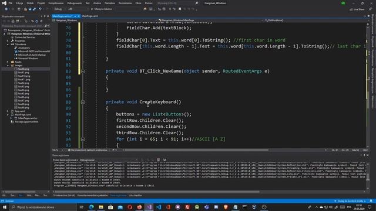Open the Hangman_Windows.MainPage class navigation dropdown
This screenshot has width=376, height=211.
[210, 21]
